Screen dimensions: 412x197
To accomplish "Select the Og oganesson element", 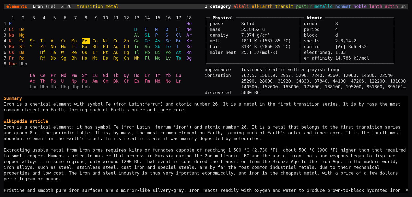I will click(189, 58).
